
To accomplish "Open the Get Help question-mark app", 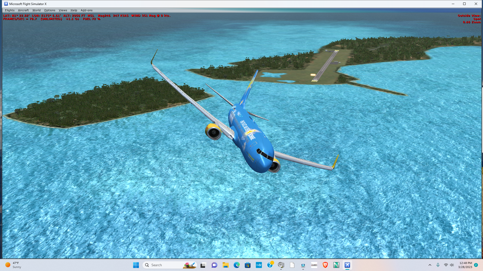I will tap(270, 265).
